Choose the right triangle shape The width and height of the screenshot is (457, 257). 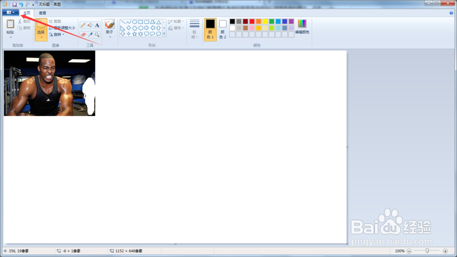[x=122, y=28]
